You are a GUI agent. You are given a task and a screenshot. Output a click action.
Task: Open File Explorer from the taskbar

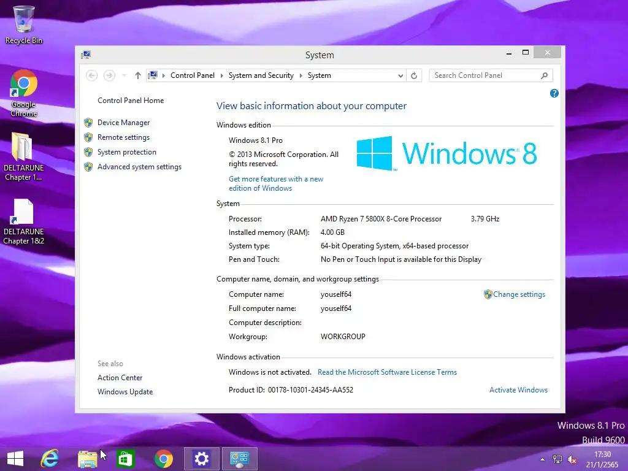point(87,459)
